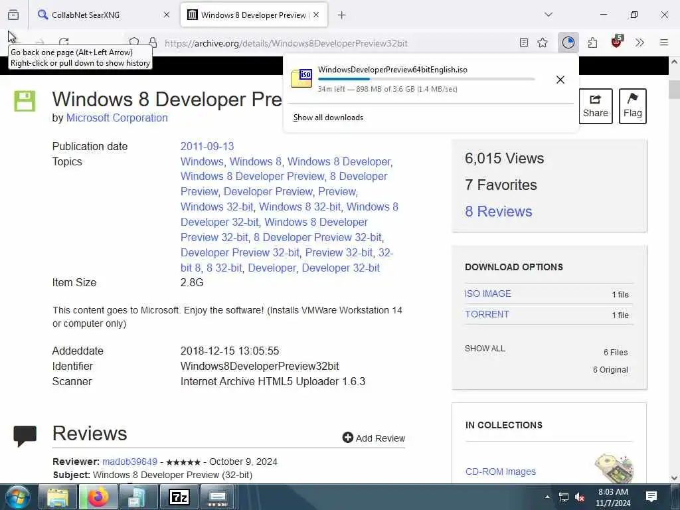The width and height of the screenshot is (680, 510).
Task: Open the Developer Preview 32-bit topic link
Action: (x=240, y=252)
